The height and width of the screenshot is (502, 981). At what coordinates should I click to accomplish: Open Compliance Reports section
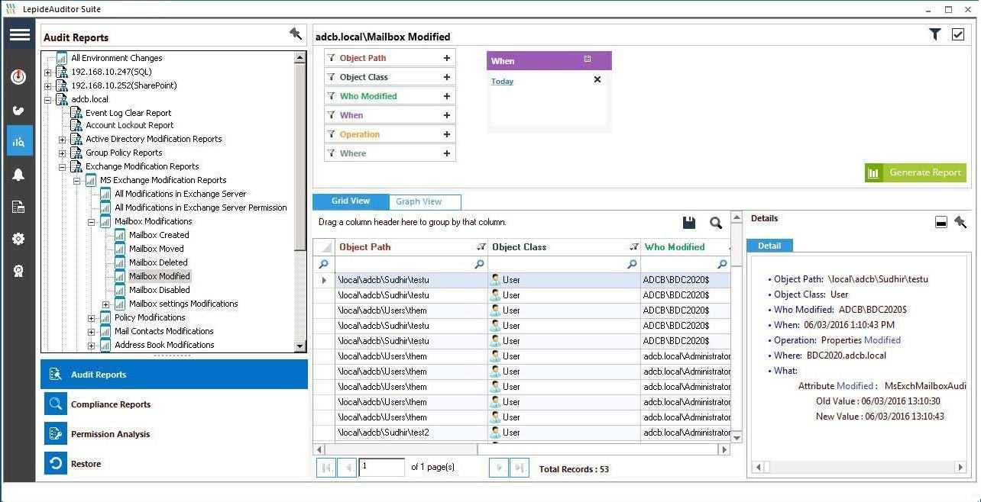tap(110, 404)
